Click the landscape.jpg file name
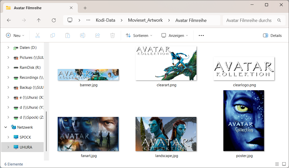 click(167, 156)
